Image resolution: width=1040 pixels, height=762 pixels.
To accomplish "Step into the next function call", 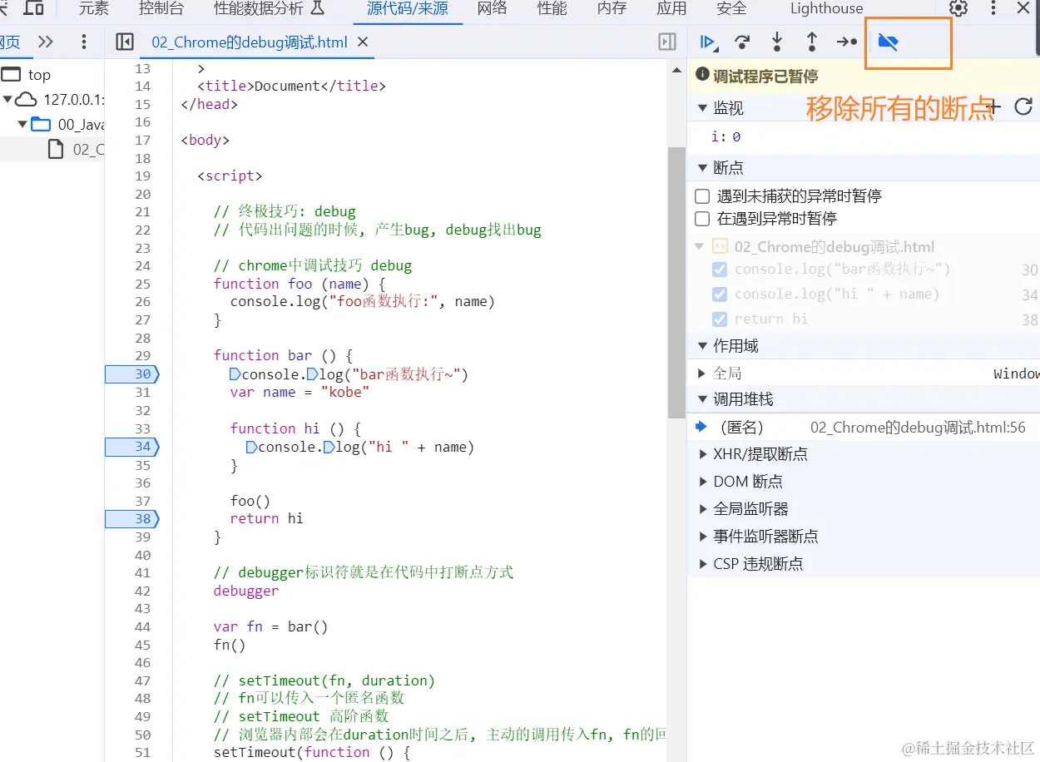I will point(777,42).
